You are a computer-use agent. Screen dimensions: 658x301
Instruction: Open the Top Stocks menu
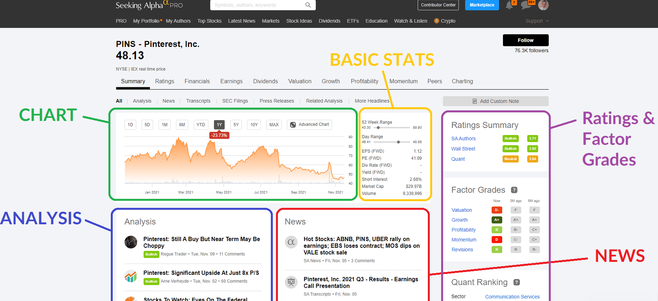point(209,21)
